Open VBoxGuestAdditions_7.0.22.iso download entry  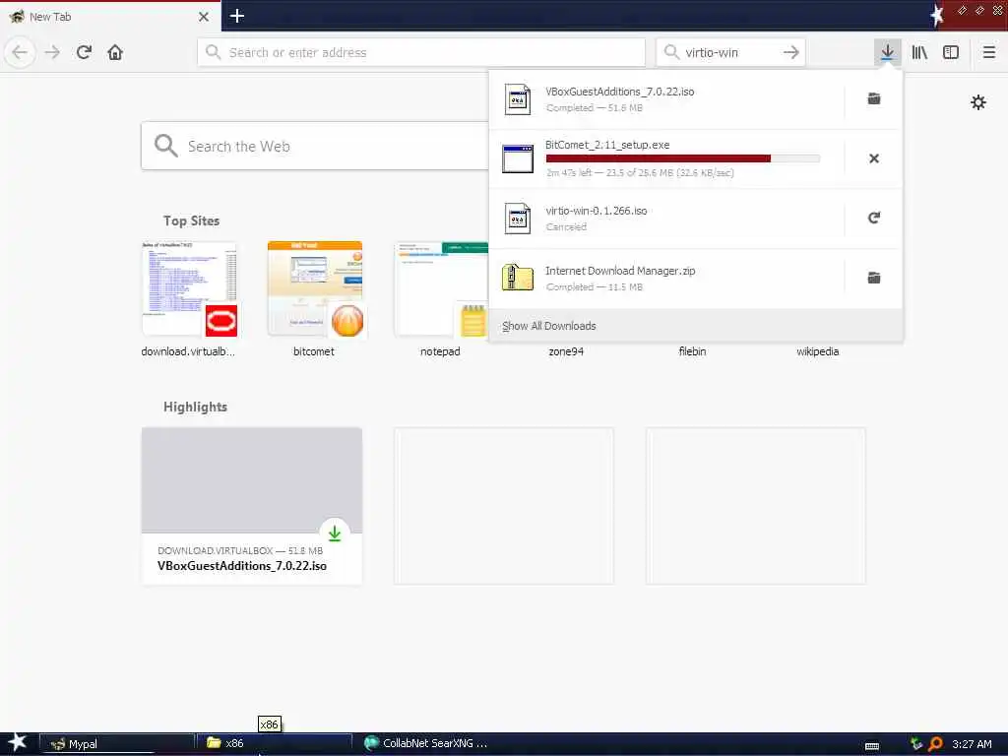666,99
